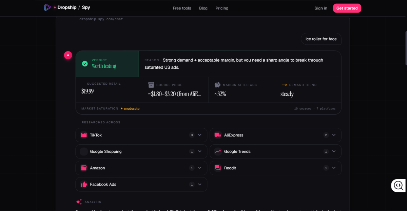407x211 pixels.
Task: Click the Get started button
Action: pyautogui.click(x=347, y=8)
